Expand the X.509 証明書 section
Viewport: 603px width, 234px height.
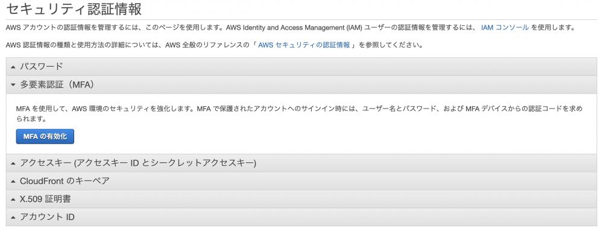click(301, 199)
